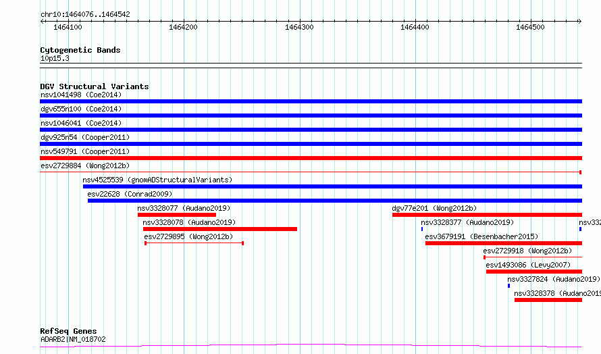Click the blue bar under dgv655n100
This screenshot has width=601, height=354.
pos(311,116)
